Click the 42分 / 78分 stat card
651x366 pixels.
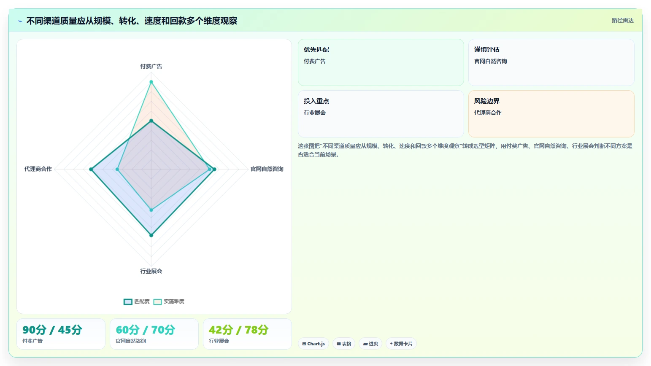pyautogui.click(x=247, y=334)
